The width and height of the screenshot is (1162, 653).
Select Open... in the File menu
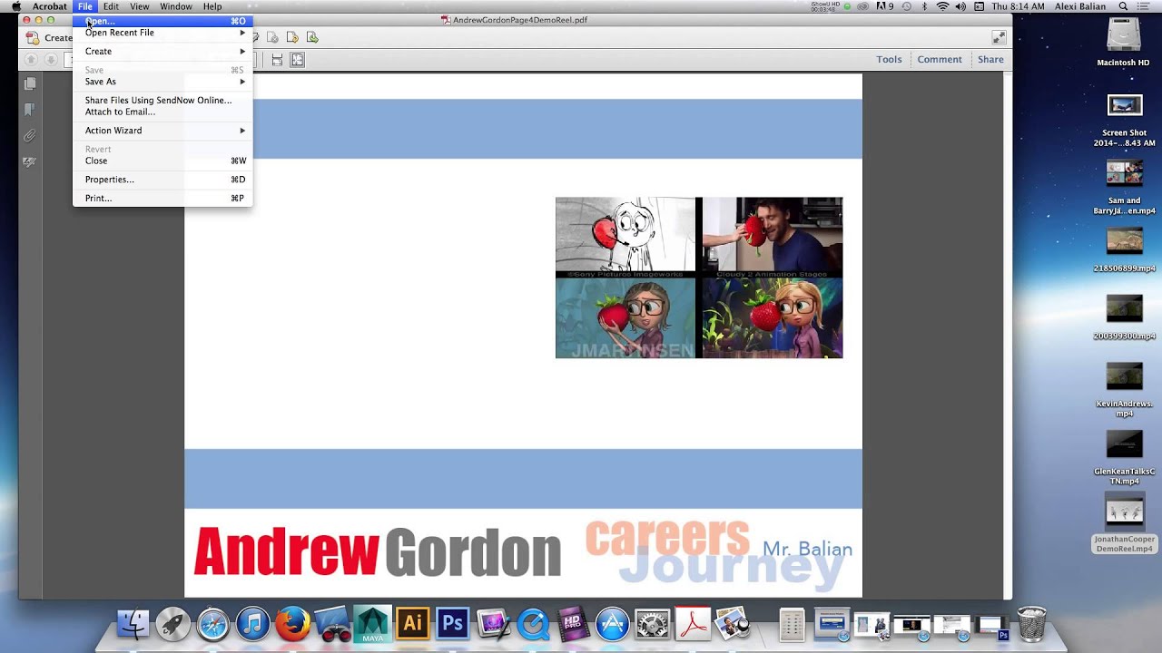162,21
